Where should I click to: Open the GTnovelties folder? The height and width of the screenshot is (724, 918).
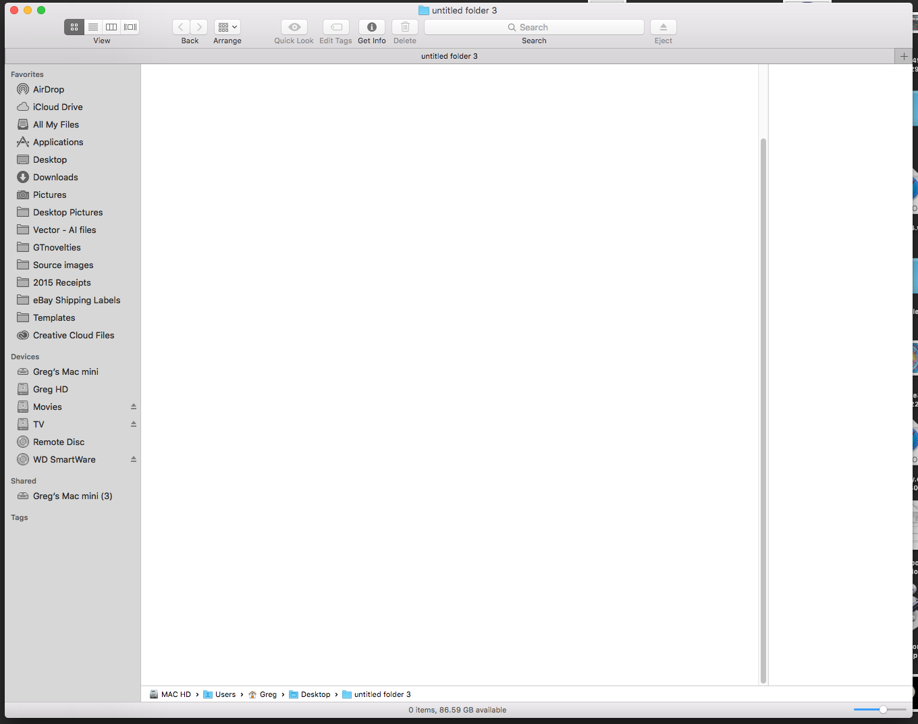[x=57, y=247]
